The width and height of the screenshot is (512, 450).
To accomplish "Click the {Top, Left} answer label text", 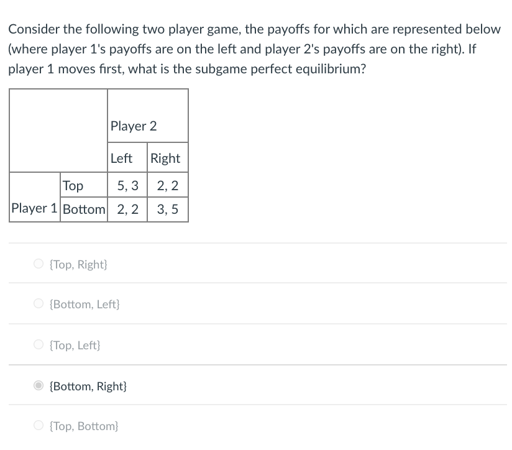I will point(75,345).
